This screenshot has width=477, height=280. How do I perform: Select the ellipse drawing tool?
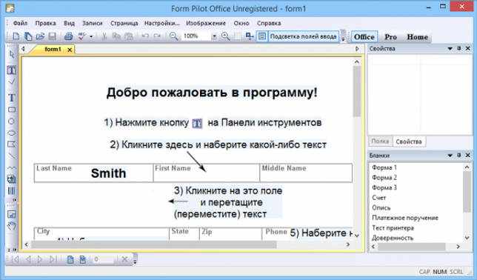click(12, 133)
